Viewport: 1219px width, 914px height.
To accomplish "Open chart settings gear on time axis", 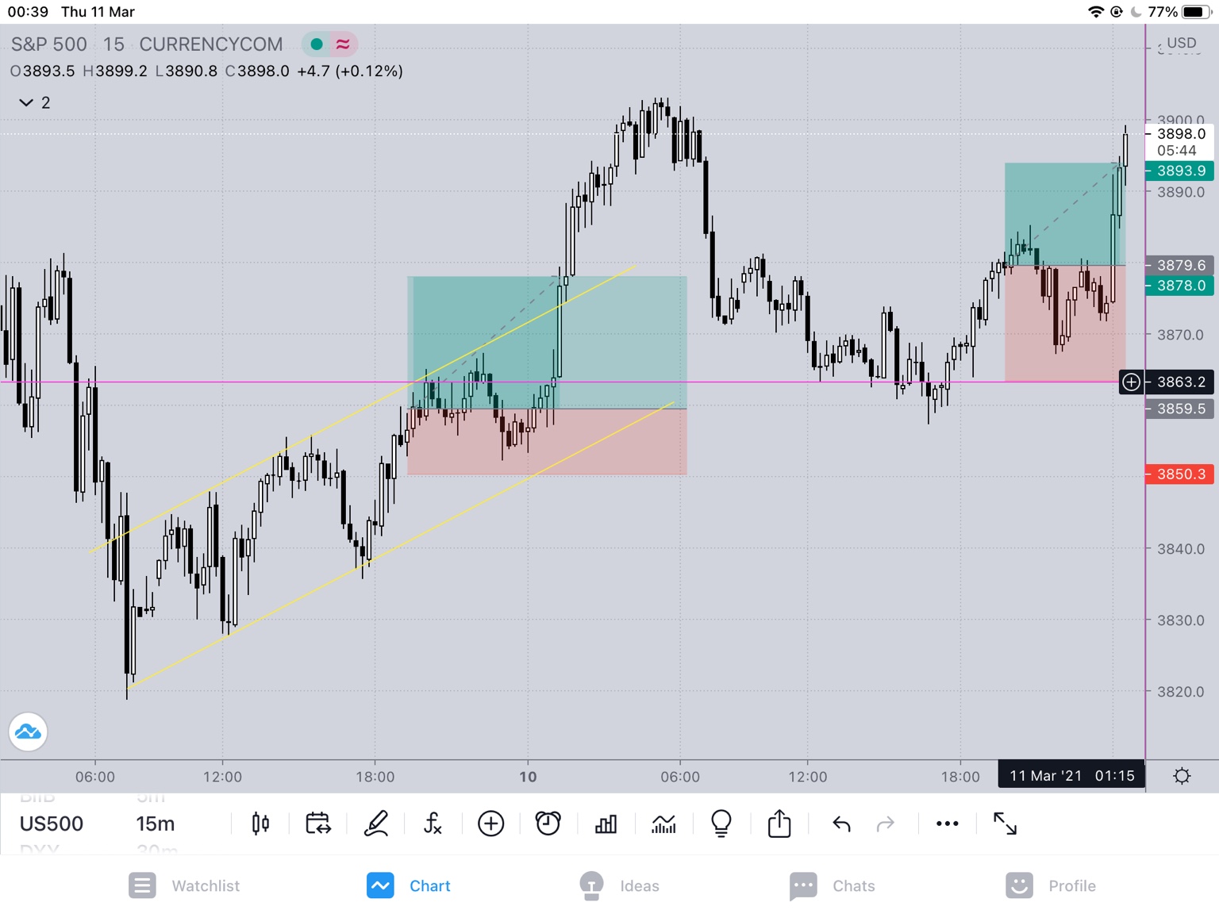I will coord(1182,776).
